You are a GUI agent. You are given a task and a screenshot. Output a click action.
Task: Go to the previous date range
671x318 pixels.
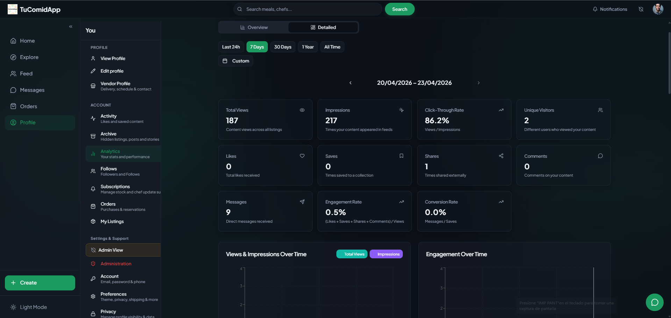click(x=350, y=83)
